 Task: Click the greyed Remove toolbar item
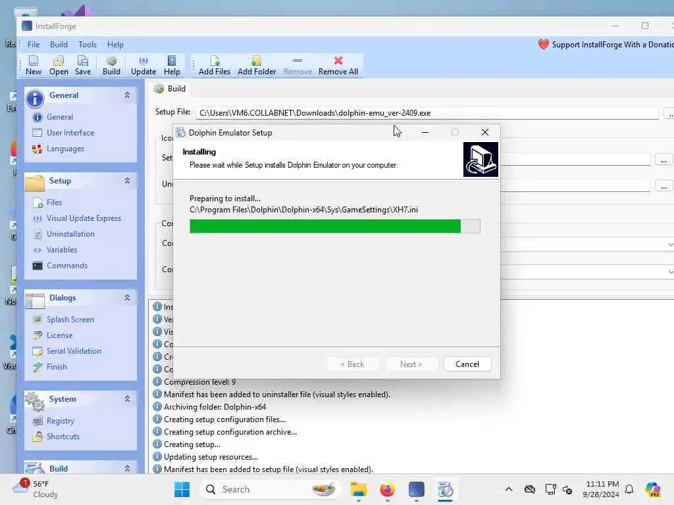click(x=298, y=65)
